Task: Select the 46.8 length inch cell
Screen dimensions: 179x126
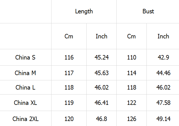Action: [102, 119]
